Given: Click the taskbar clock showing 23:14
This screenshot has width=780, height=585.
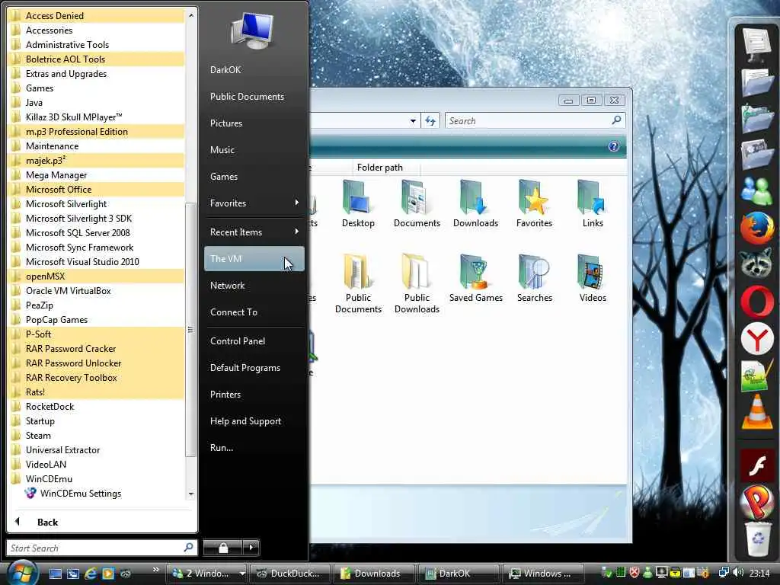Looking at the screenshot, I should tap(759, 573).
